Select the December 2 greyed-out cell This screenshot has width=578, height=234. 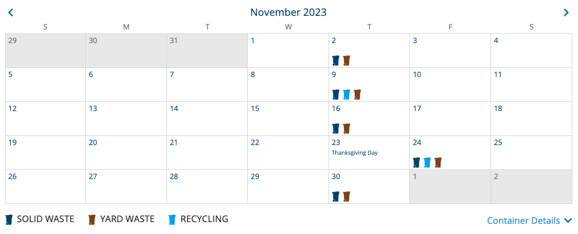(x=531, y=187)
